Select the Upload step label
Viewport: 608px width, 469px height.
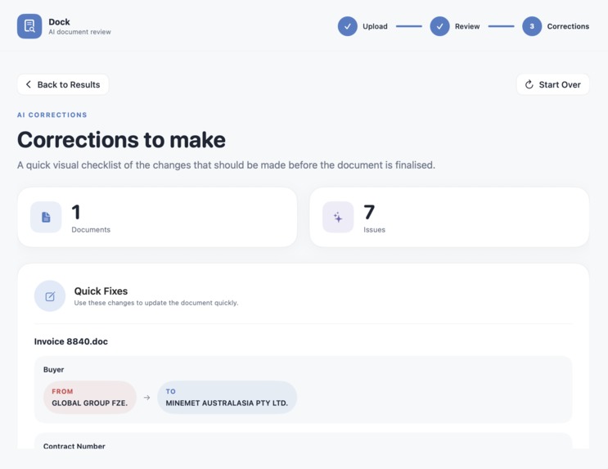point(375,26)
